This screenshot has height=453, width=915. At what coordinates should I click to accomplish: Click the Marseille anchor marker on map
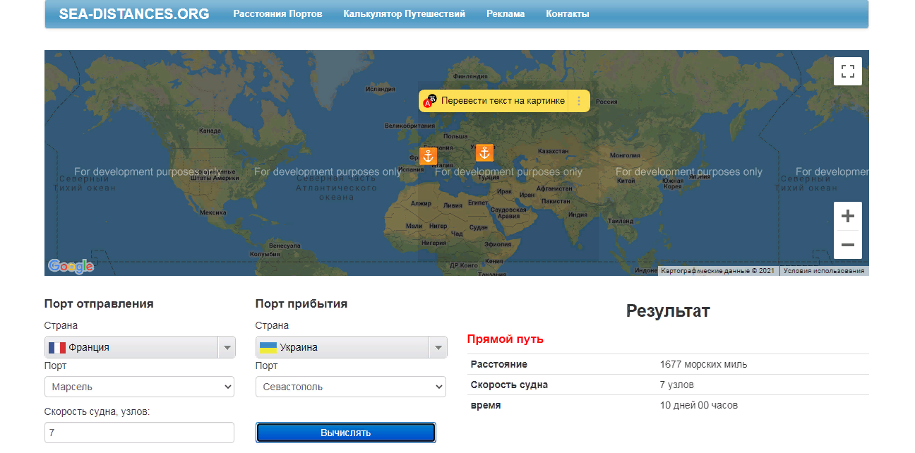[428, 156]
